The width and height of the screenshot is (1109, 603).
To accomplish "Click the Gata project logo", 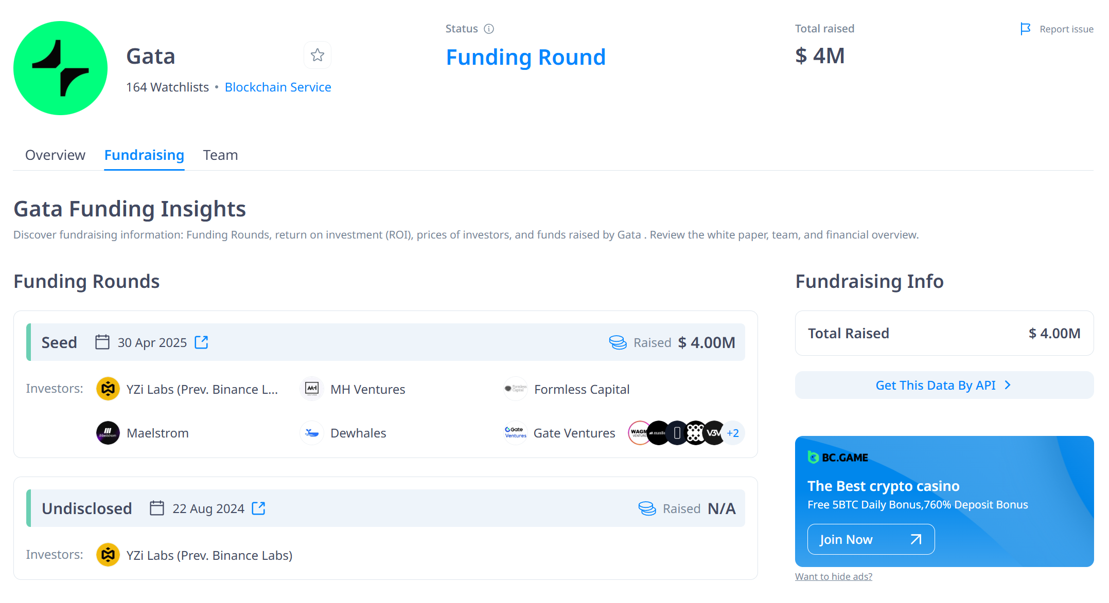I will (x=61, y=68).
